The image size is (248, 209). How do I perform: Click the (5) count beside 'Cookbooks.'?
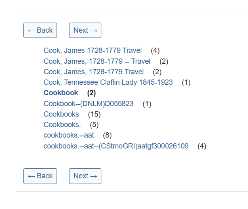94,125
